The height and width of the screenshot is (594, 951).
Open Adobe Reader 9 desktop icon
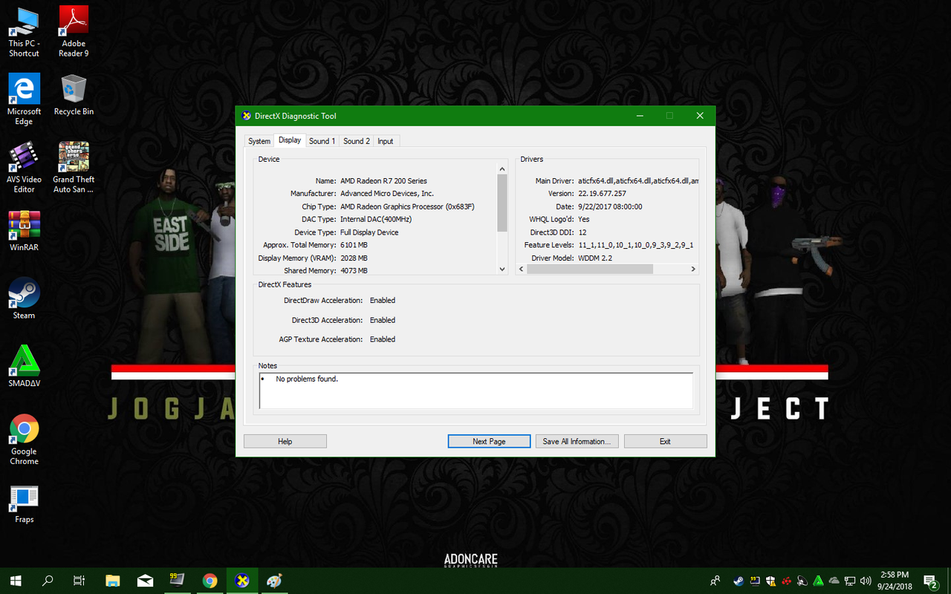pos(74,32)
